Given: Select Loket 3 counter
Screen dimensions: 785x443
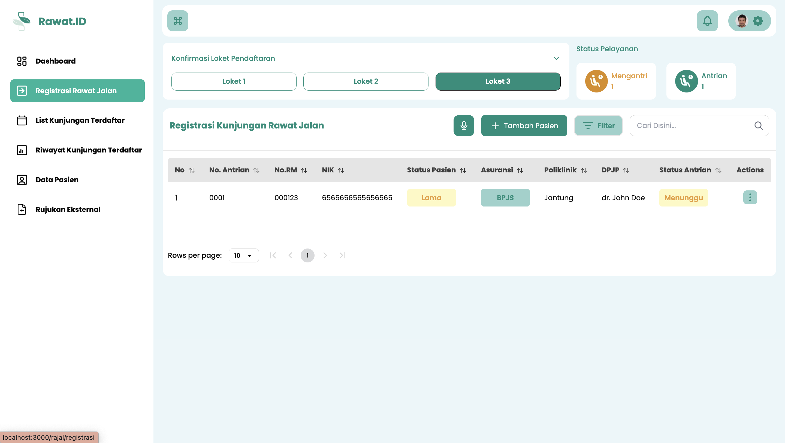Looking at the screenshot, I should coord(498,81).
